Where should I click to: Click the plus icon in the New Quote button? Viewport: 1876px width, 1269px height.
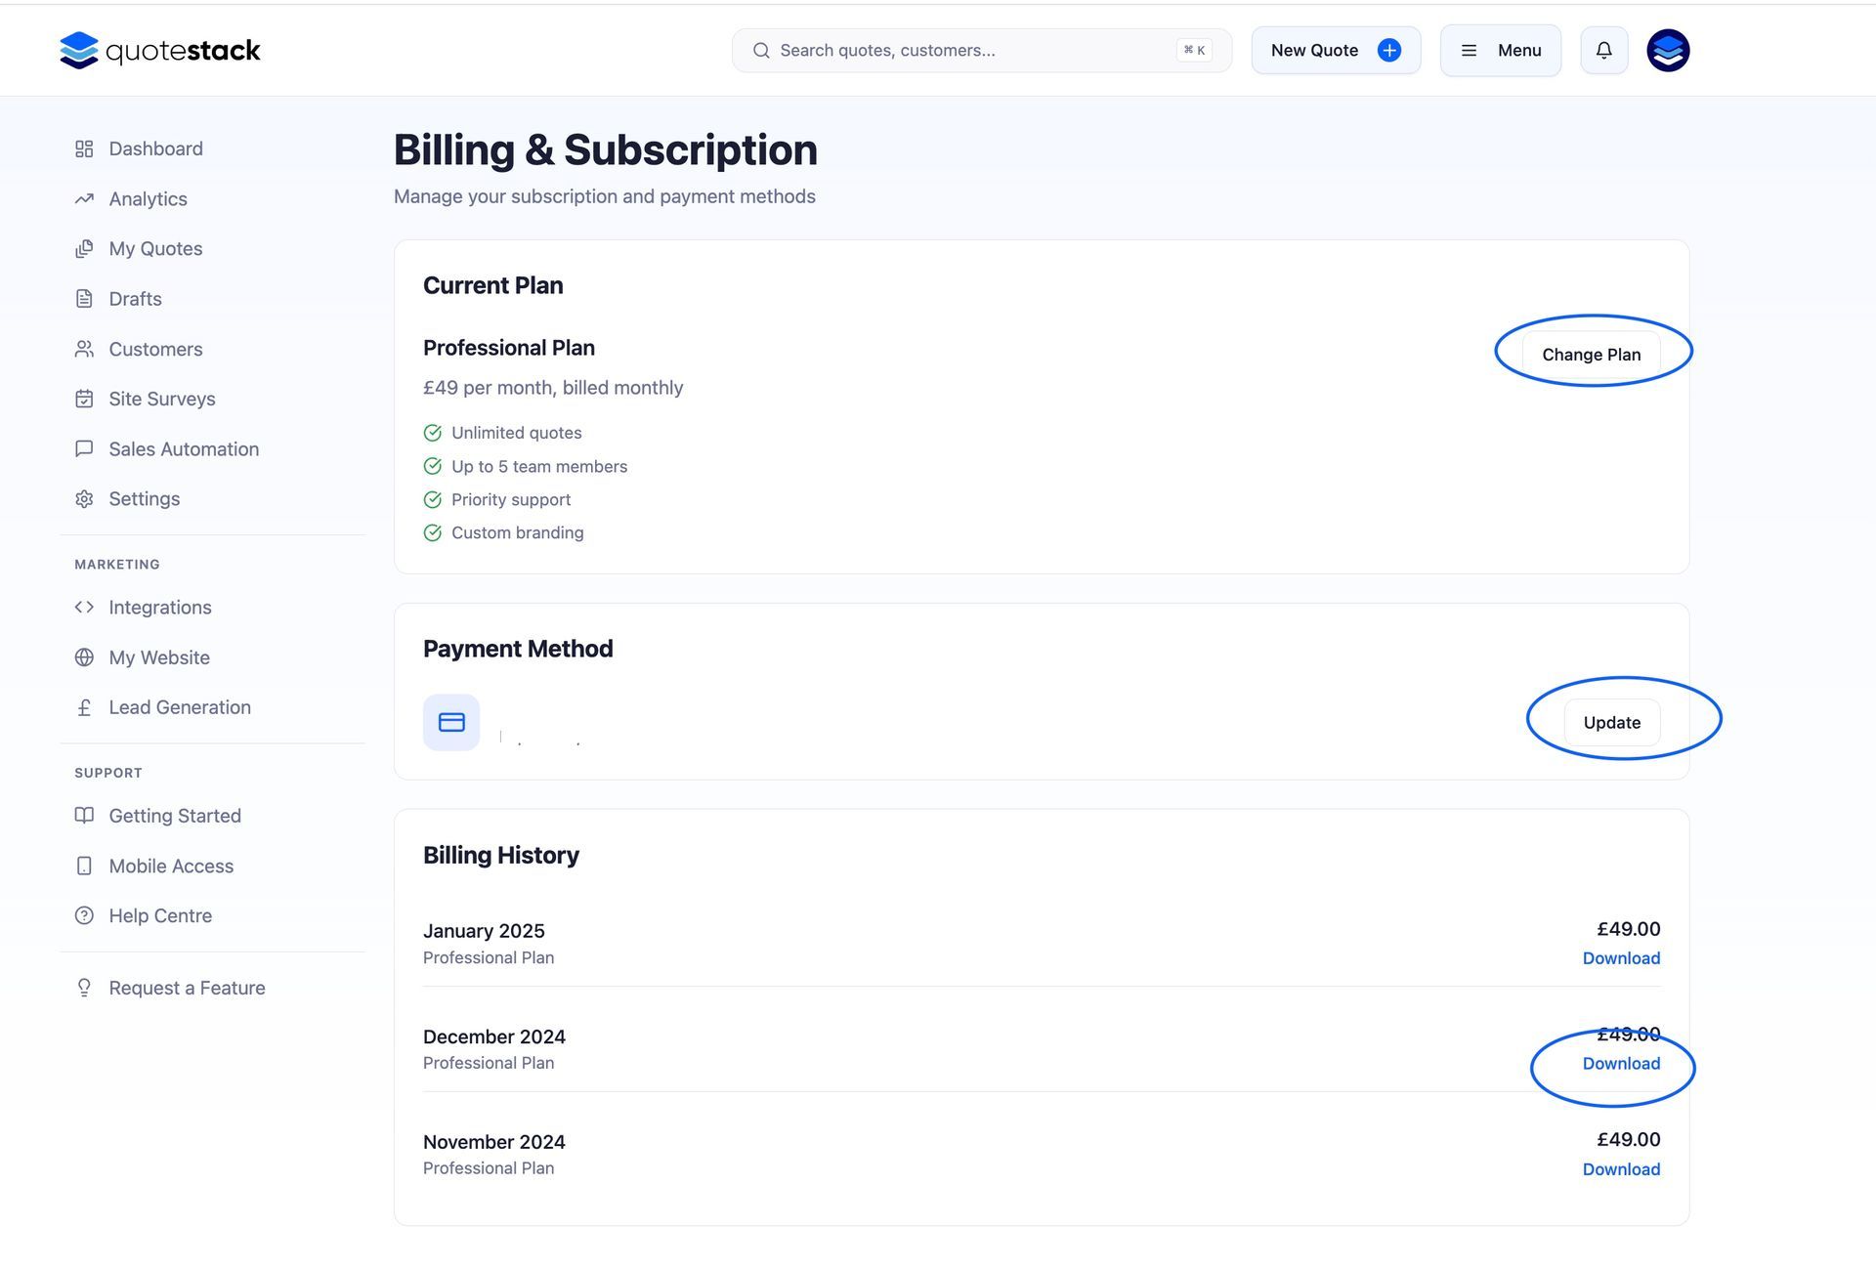(x=1388, y=50)
